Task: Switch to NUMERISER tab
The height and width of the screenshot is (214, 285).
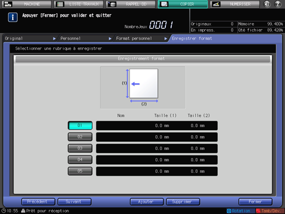Action: pos(235,4)
